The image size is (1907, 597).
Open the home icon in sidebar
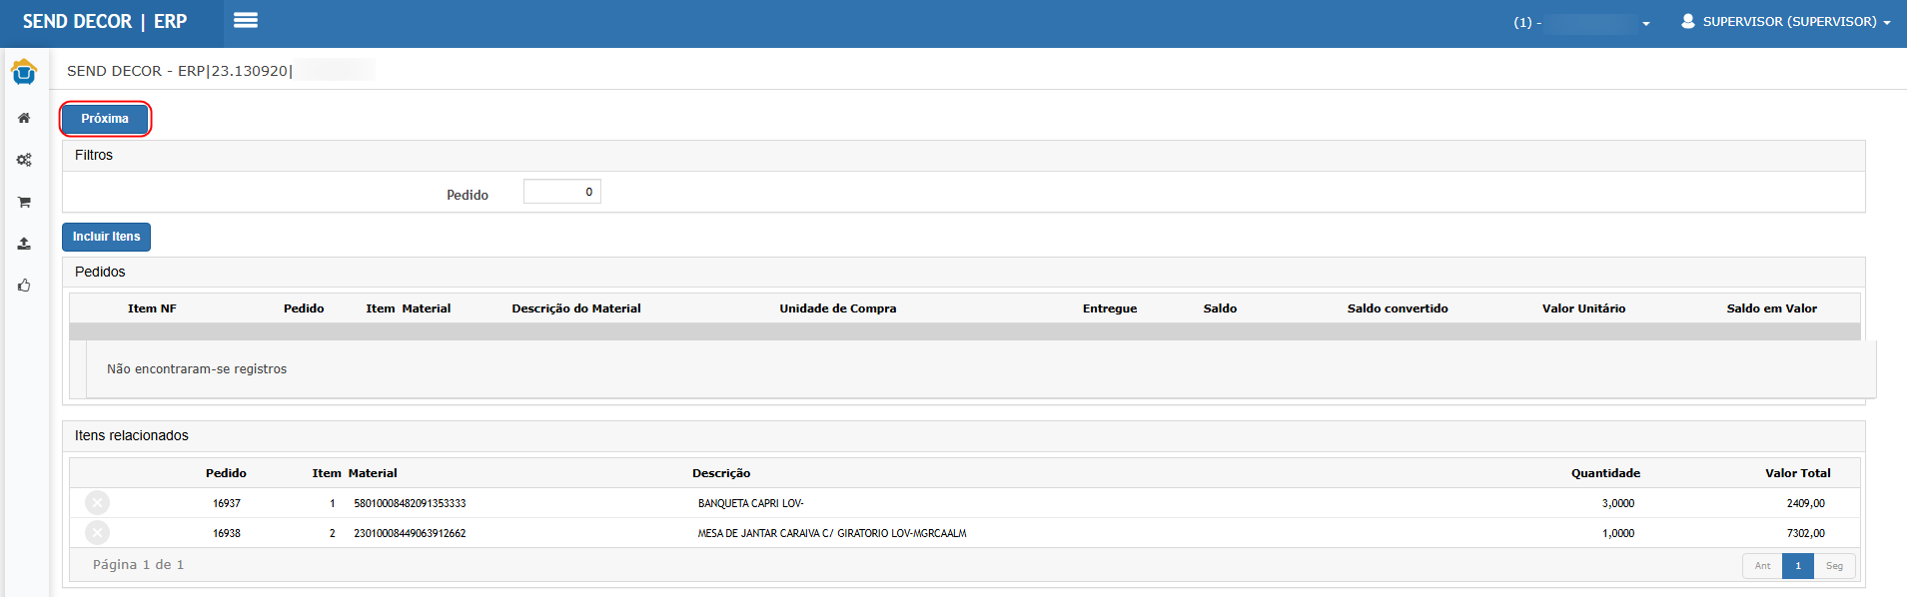coord(24,118)
